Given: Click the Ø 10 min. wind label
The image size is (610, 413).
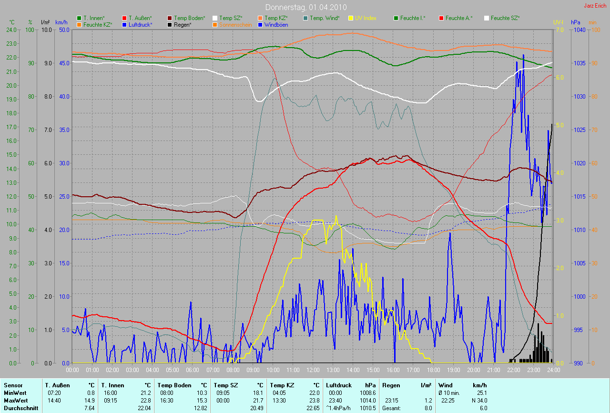Looking at the screenshot, I should (449, 393).
